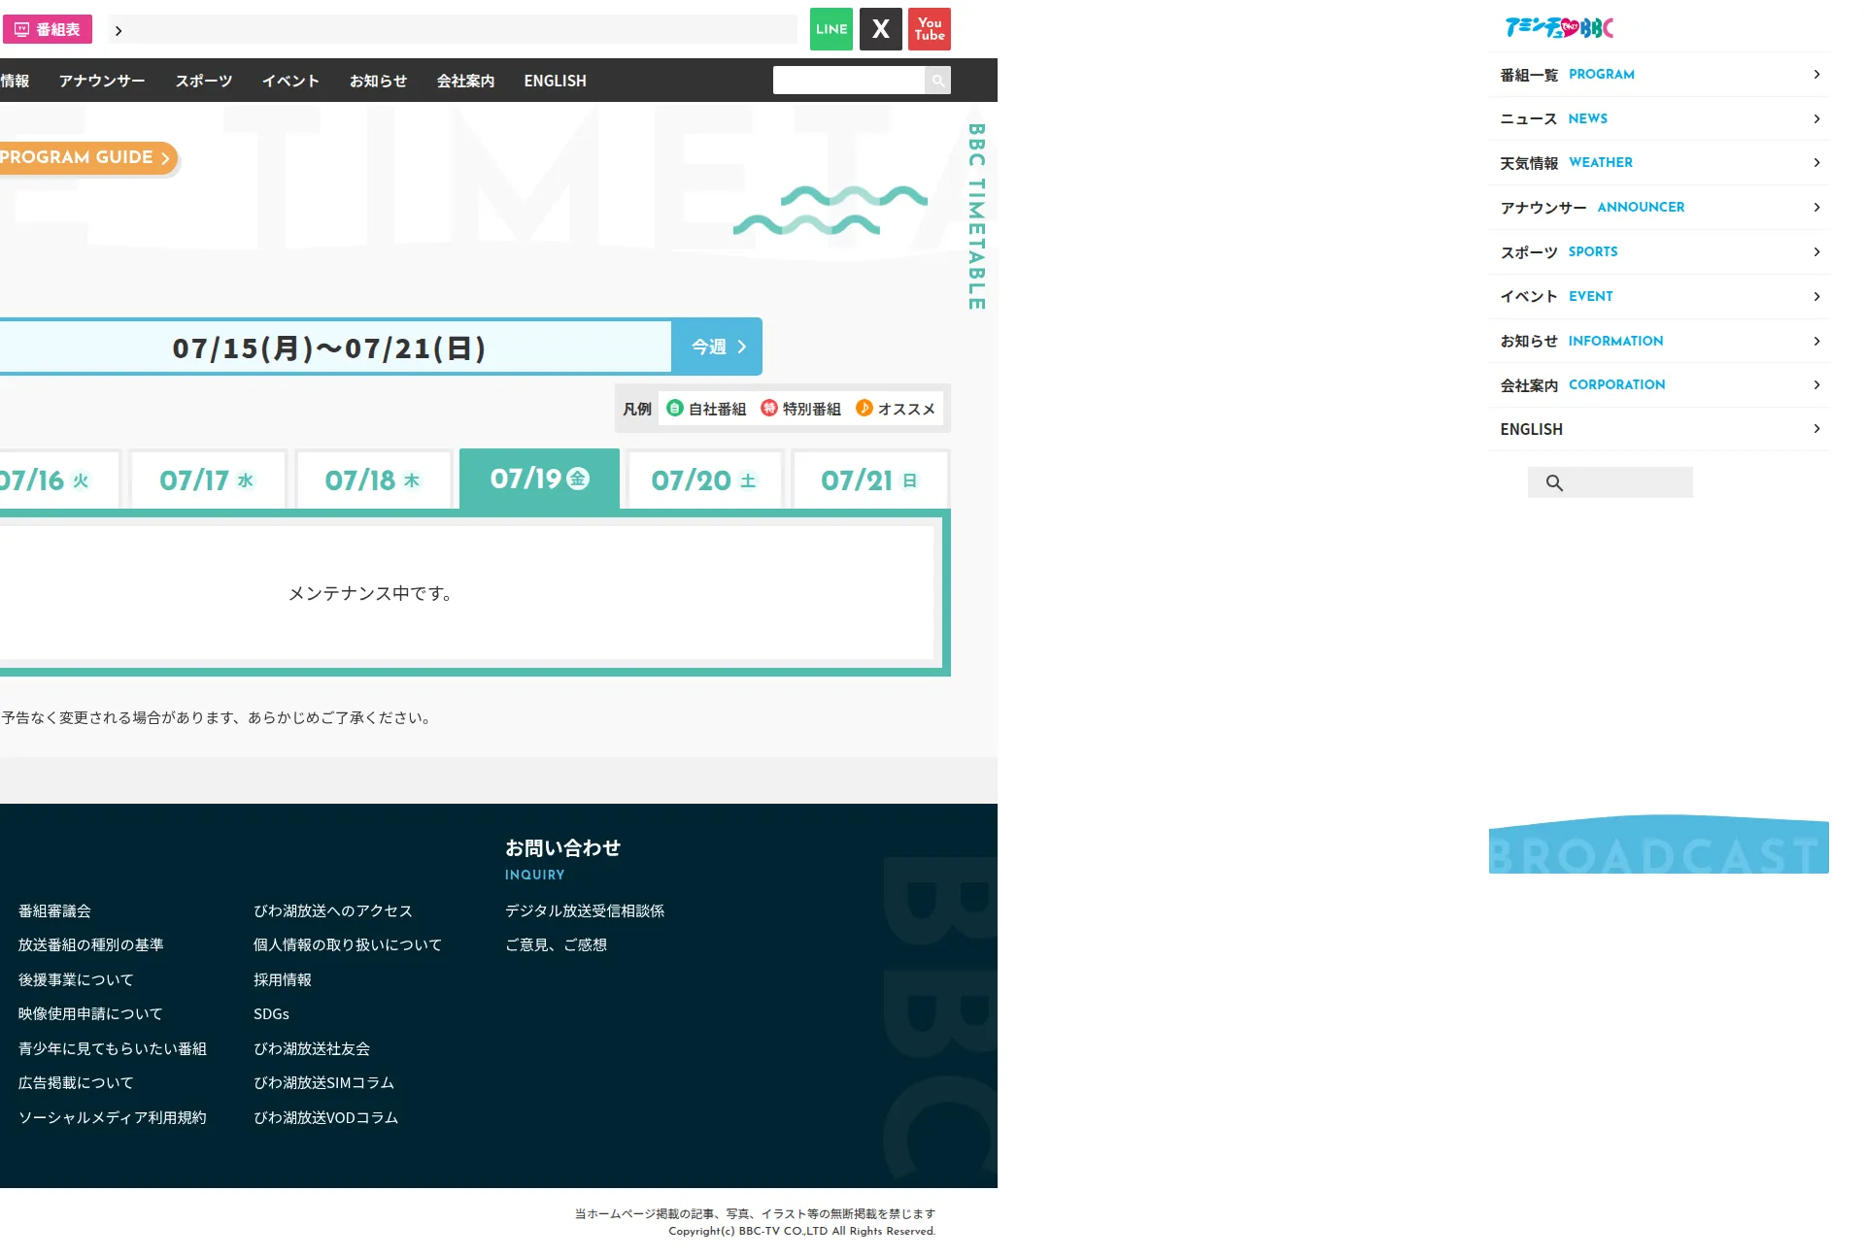Open ご意見、ご感想 footer link

[x=556, y=944]
